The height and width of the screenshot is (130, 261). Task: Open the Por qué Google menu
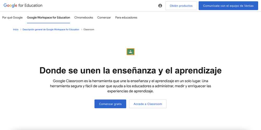point(12,18)
